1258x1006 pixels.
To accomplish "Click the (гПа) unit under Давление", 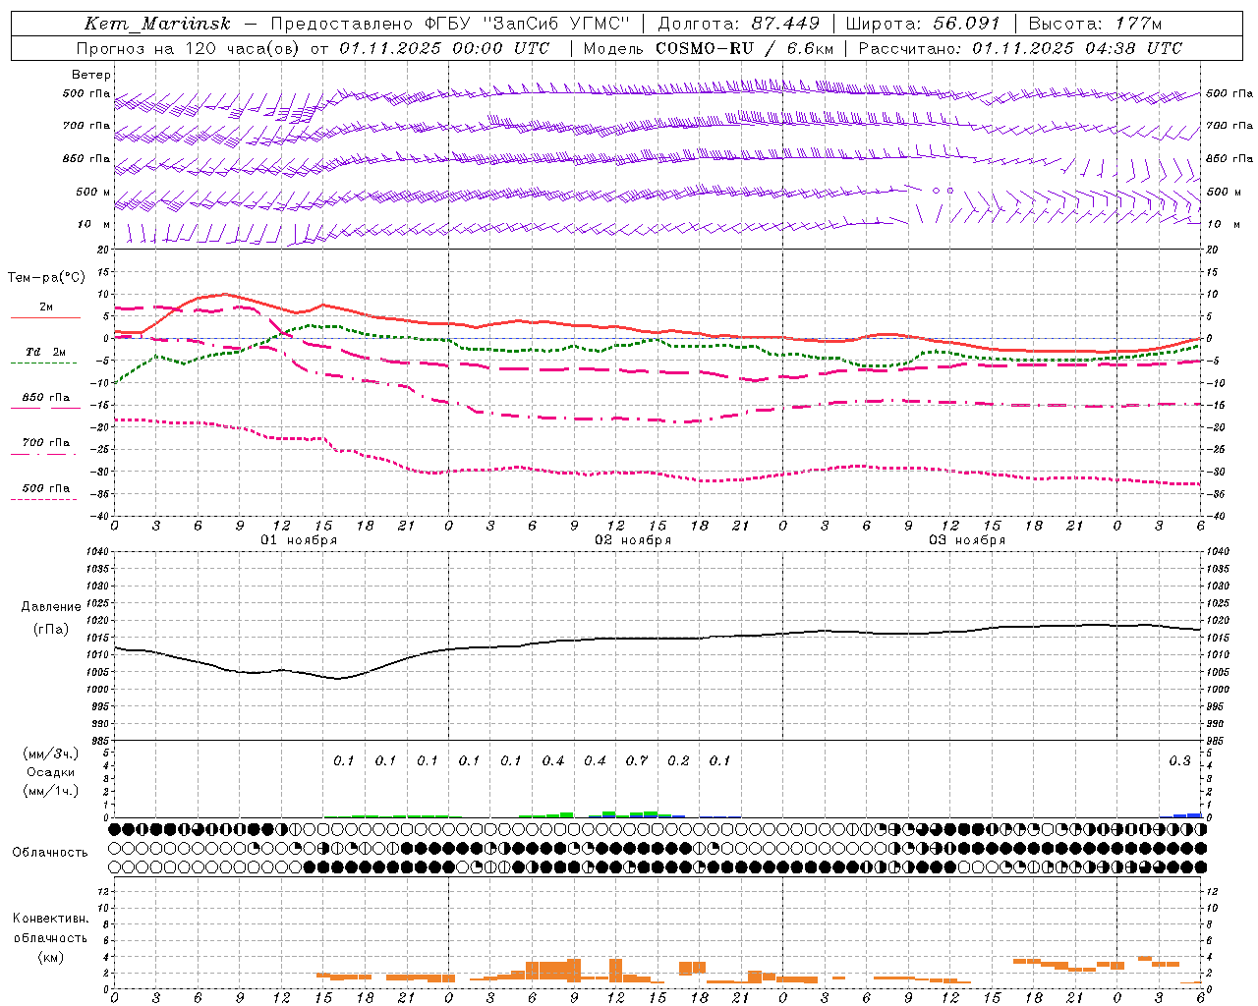I will tap(51, 630).
